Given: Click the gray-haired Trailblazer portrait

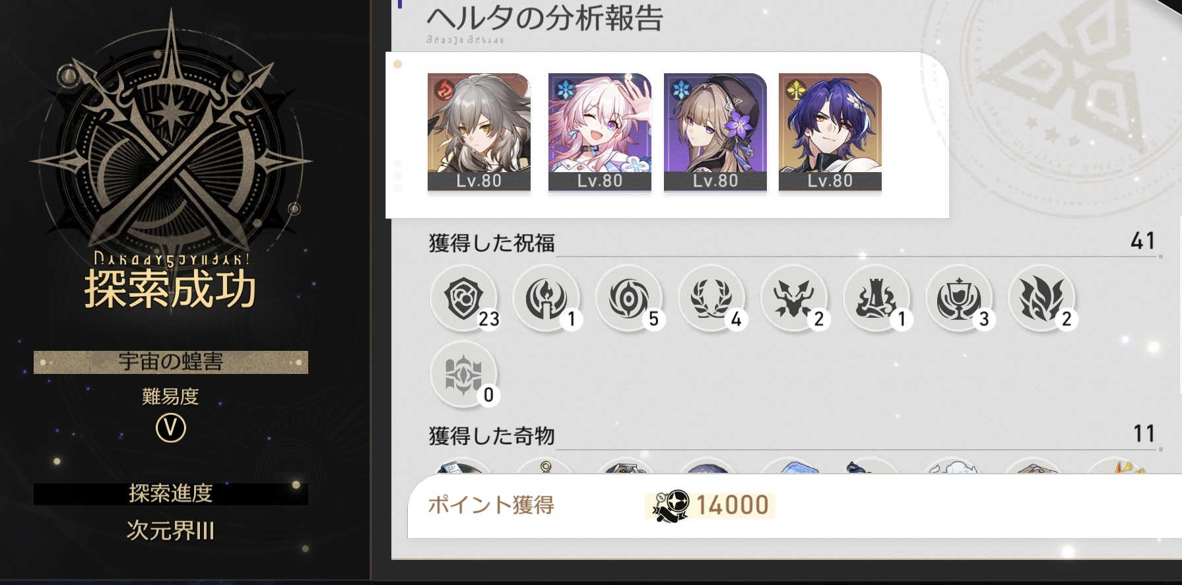Looking at the screenshot, I should (x=479, y=133).
